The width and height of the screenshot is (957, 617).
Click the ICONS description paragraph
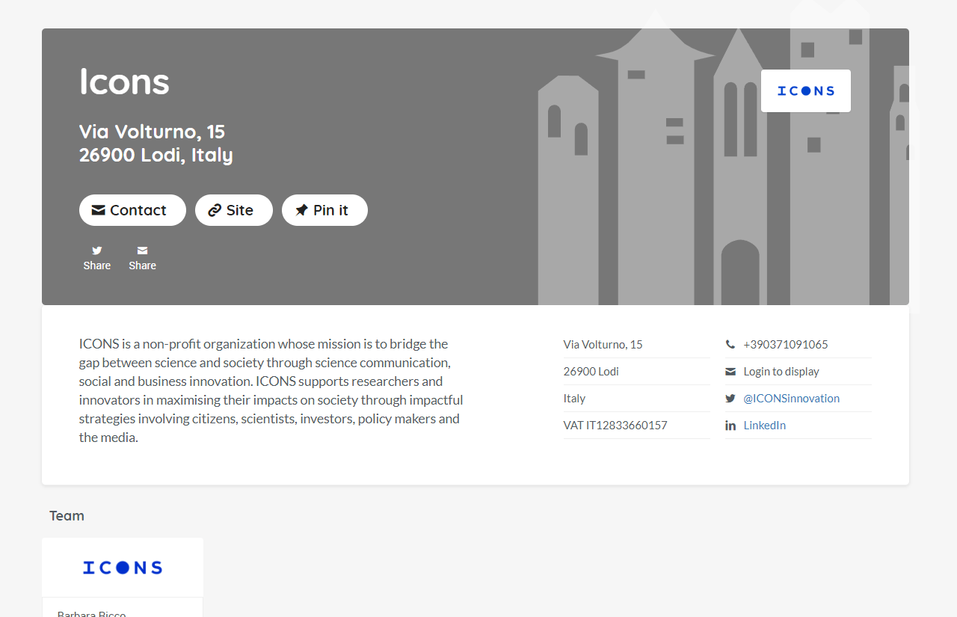(x=271, y=390)
